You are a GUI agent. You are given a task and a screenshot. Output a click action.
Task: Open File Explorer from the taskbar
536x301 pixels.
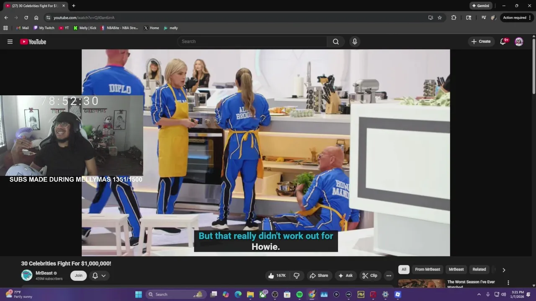coord(250,294)
